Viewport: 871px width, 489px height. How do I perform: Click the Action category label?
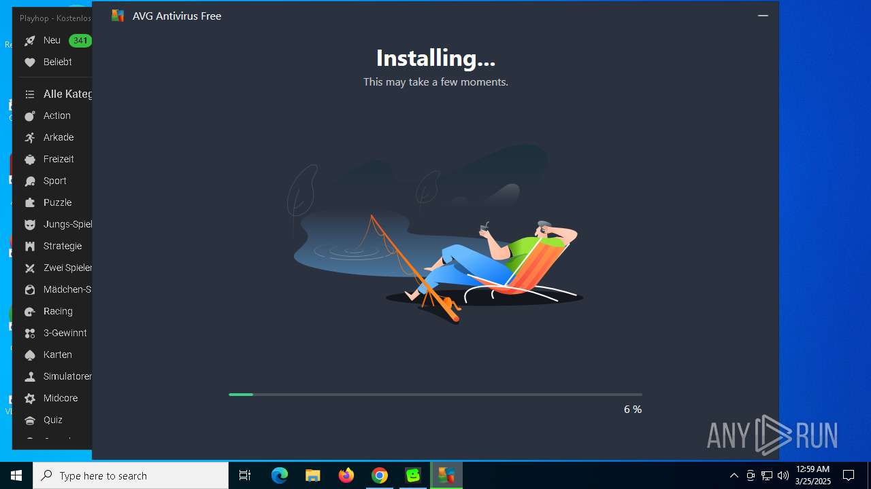57,115
